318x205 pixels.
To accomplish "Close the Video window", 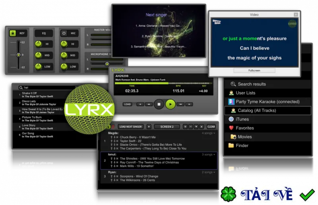I will click(296, 15).
